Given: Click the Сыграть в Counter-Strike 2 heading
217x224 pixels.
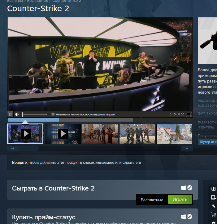Looking at the screenshot, I should [x=53, y=188].
